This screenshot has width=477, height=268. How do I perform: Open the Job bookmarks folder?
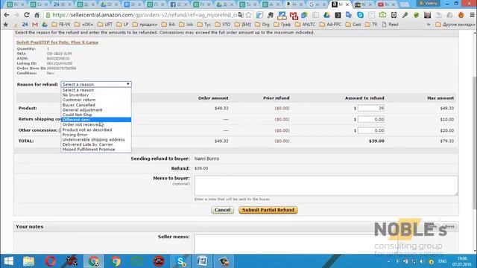tap(186, 25)
